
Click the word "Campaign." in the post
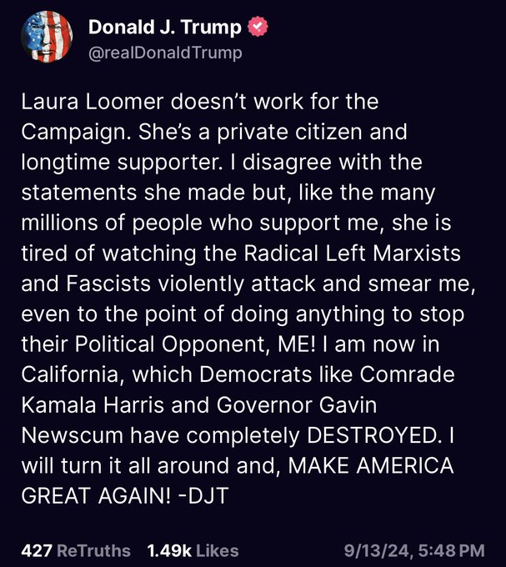click(x=76, y=133)
